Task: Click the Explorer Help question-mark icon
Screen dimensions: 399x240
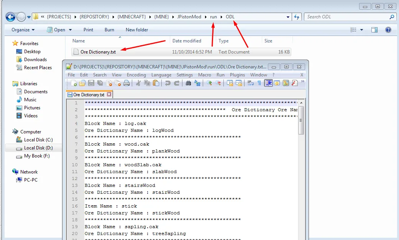Action: 388,30
